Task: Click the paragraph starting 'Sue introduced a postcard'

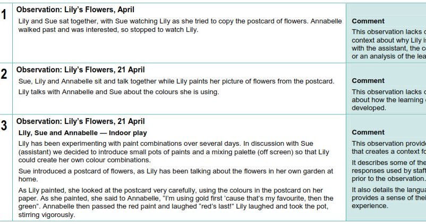Action: tap(176, 175)
